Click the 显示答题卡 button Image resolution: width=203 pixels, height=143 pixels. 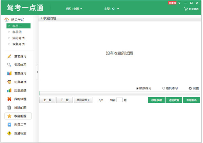tap(83, 100)
